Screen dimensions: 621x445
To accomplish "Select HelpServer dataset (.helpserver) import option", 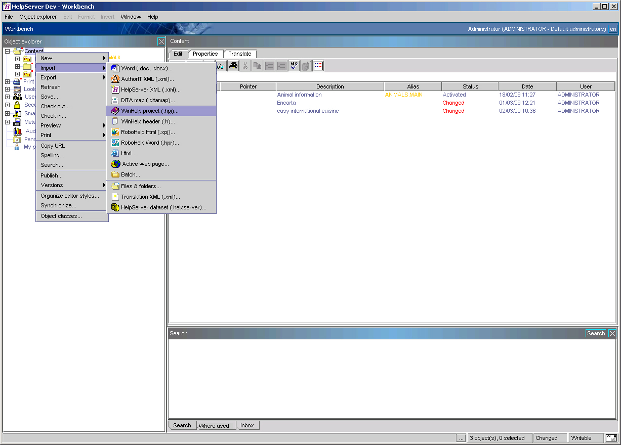I will pos(163,207).
